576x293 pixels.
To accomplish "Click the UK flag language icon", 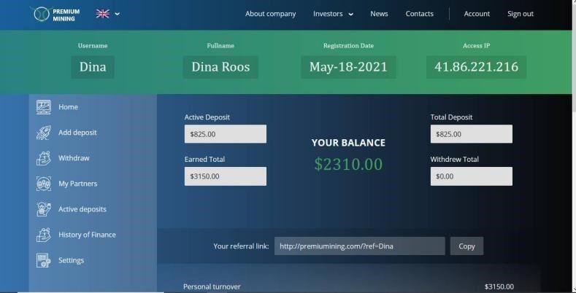I will (x=102, y=14).
